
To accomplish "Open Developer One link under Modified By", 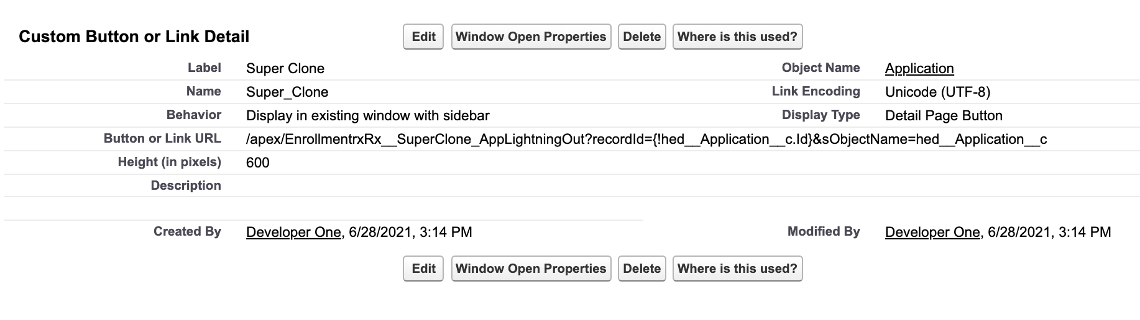I will point(932,233).
